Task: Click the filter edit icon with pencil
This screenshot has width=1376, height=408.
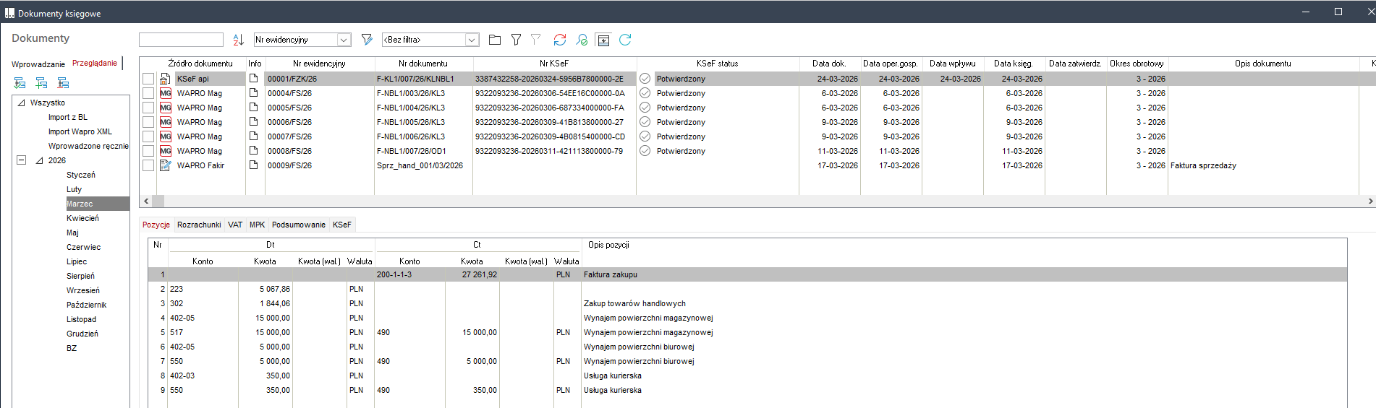Action: 367,40
